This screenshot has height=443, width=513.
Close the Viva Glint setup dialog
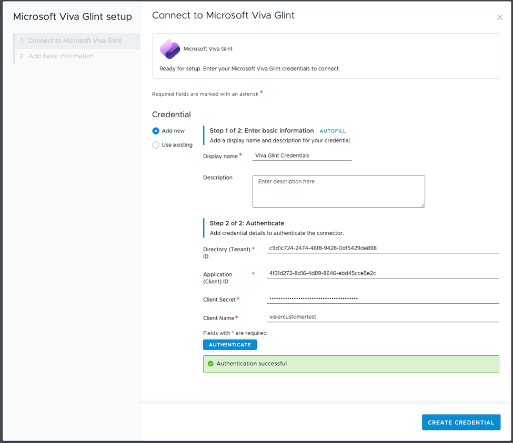click(x=499, y=17)
